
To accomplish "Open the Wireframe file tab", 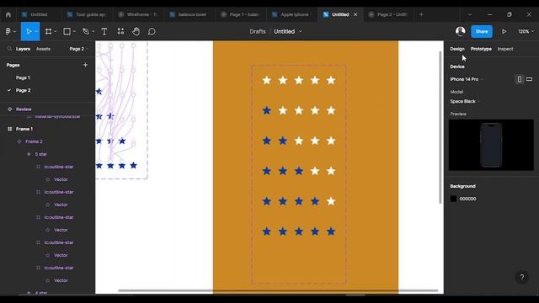I will [x=137, y=14].
